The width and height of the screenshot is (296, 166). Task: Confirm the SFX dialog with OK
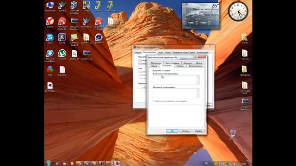tap(172, 131)
